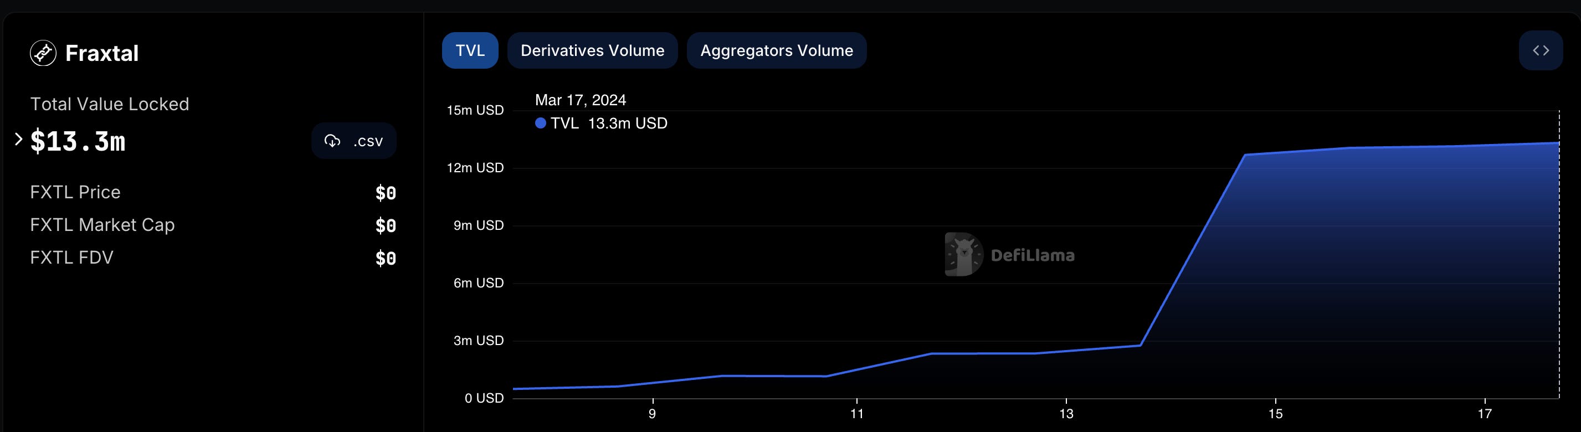Viewport: 1581px width, 432px height.
Task: Click the TVL 13.3m USD tooltip entry
Action: (x=602, y=124)
